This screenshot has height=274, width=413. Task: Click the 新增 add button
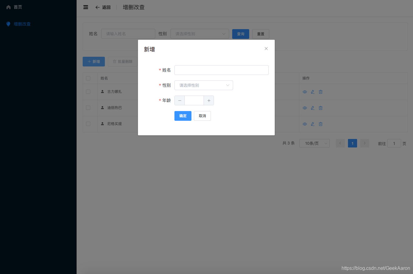pos(94,62)
